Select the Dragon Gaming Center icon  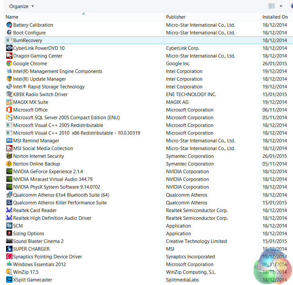(x=9, y=56)
